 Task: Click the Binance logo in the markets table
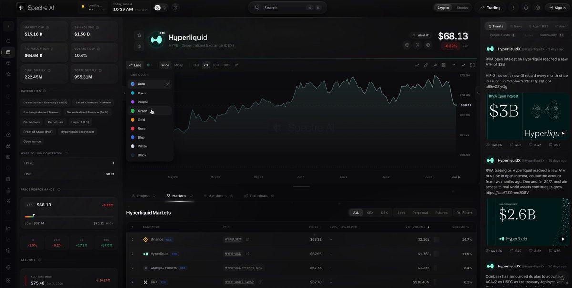point(146,239)
